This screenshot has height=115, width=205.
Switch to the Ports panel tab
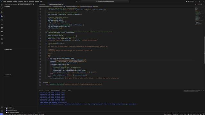point(69,91)
